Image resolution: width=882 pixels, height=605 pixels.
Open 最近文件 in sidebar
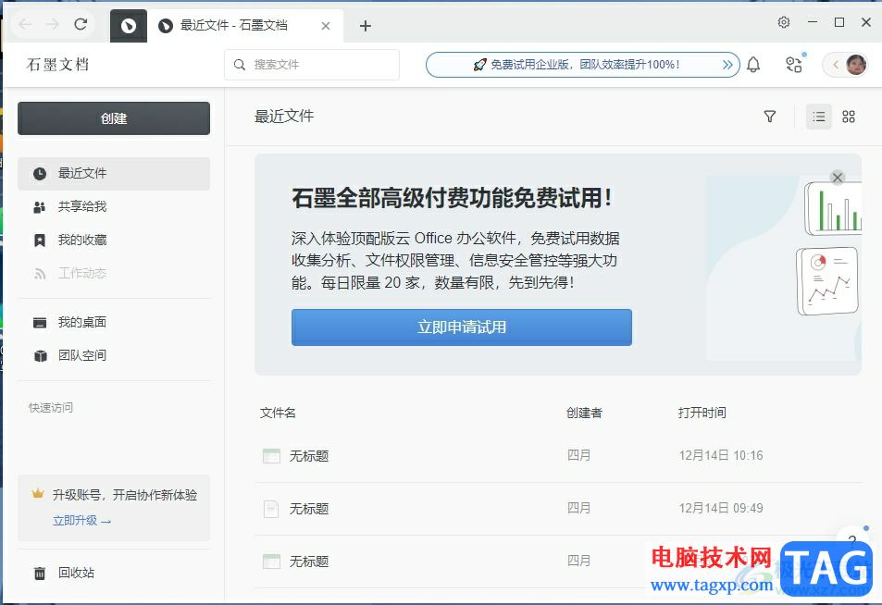pos(114,174)
